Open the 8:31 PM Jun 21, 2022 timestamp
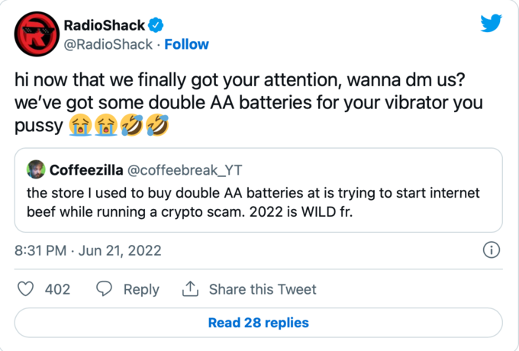The height and width of the screenshot is (351, 519). click(x=88, y=250)
